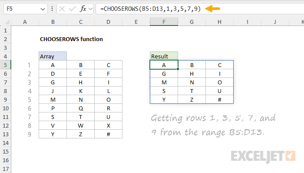Select row 14 header
This screenshot has width=304, height=173.
pyautogui.click(x=5, y=143)
